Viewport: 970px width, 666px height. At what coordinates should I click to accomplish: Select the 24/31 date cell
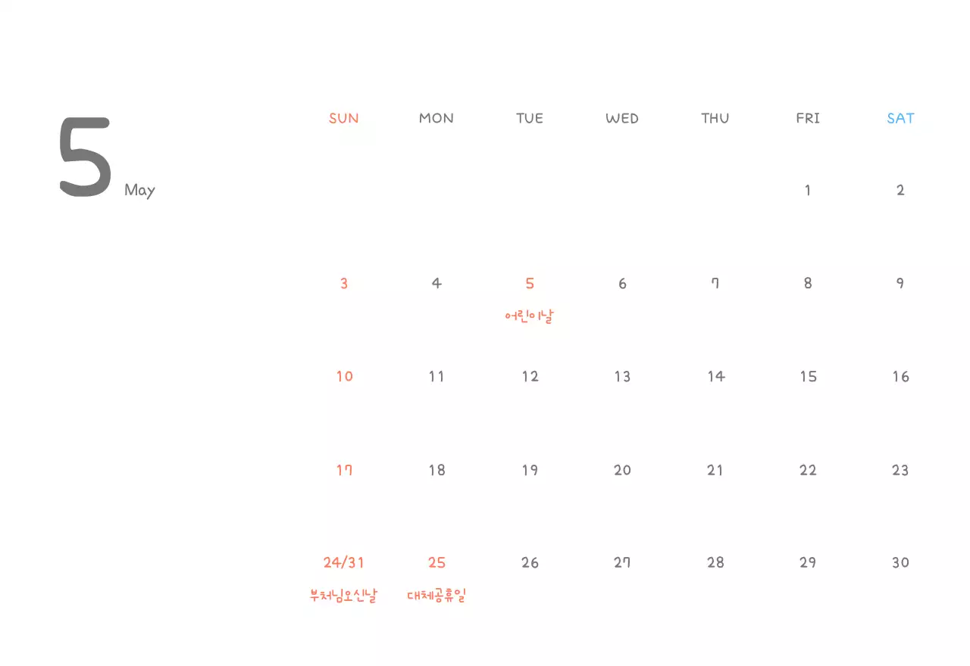[344, 562]
